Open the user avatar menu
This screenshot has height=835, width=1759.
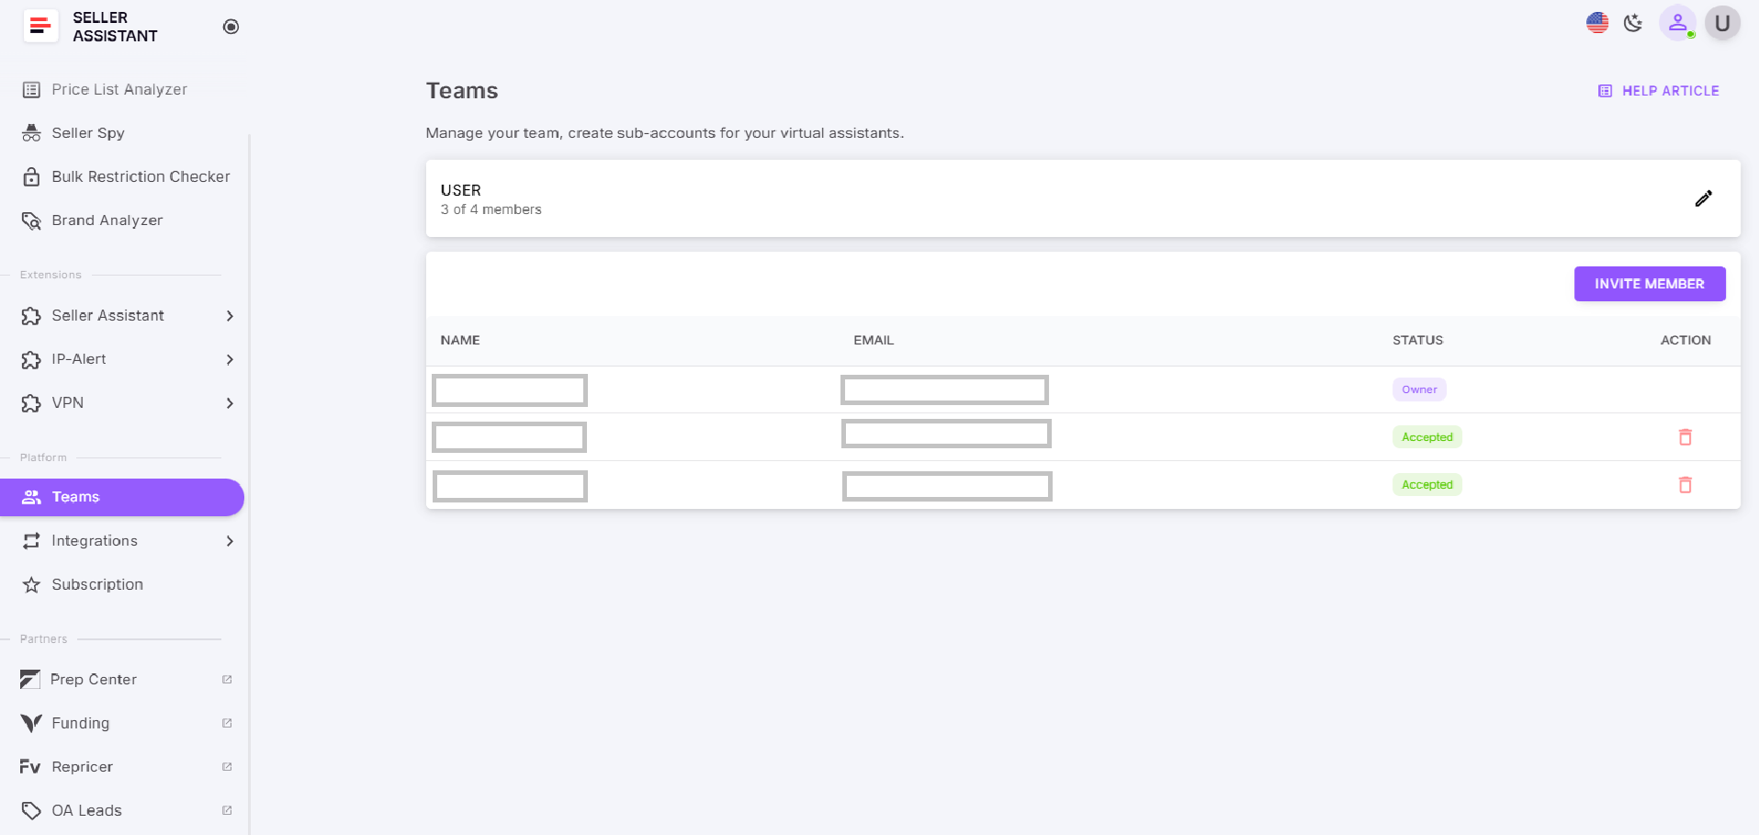pos(1722,23)
